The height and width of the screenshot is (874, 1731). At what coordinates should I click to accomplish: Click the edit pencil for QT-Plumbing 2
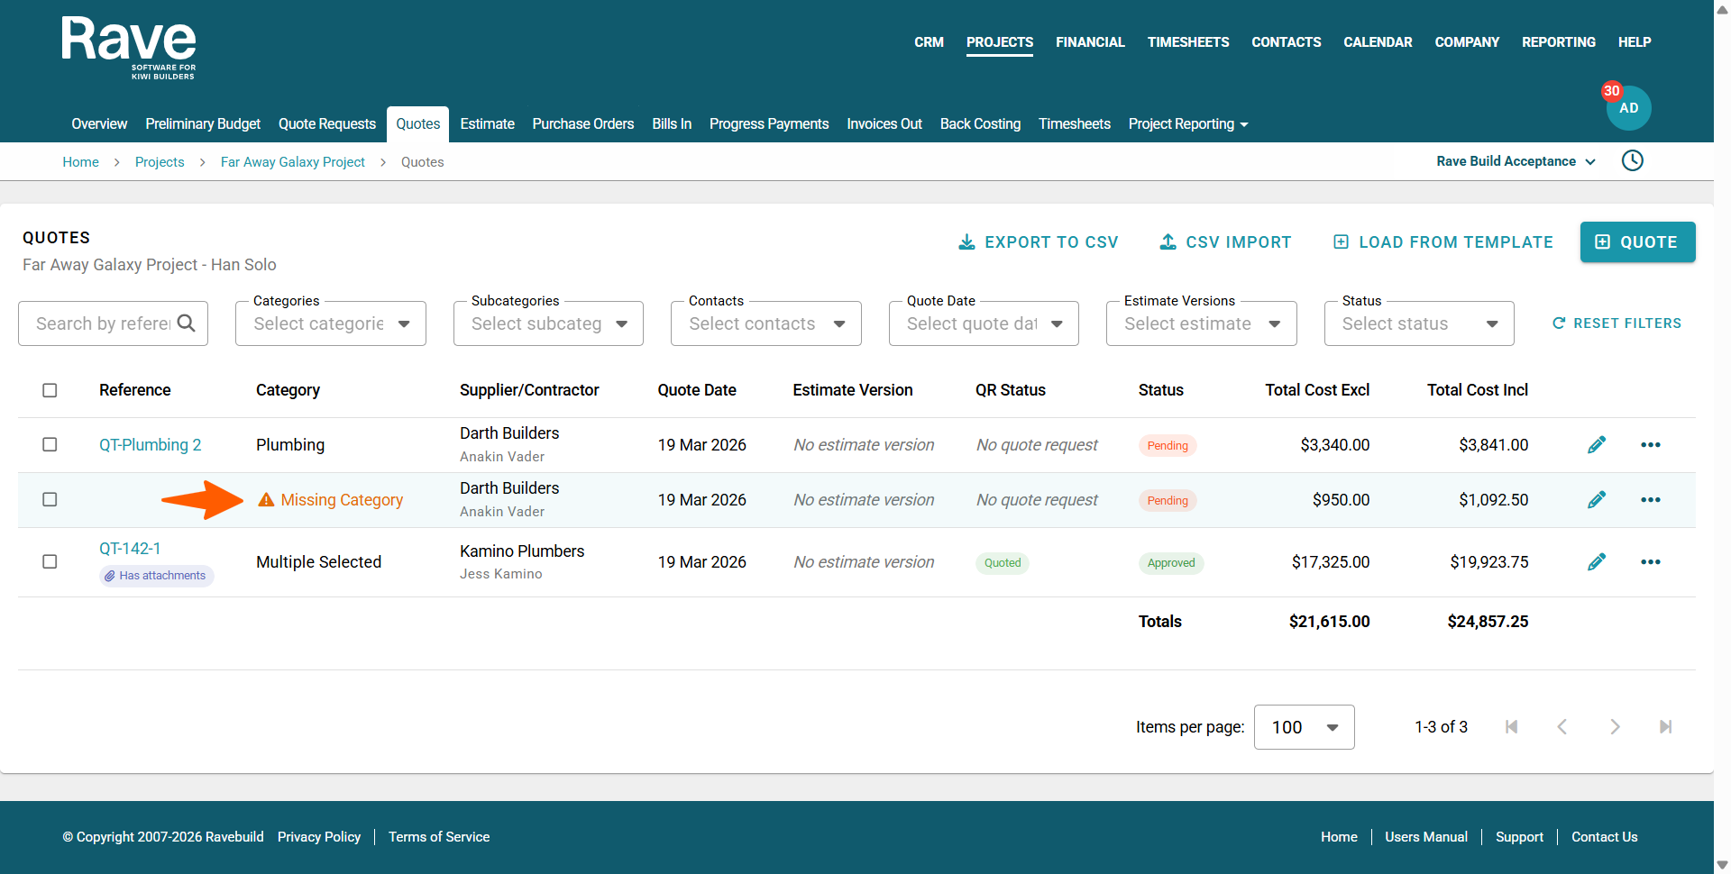pyautogui.click(x=1596, y=445)
